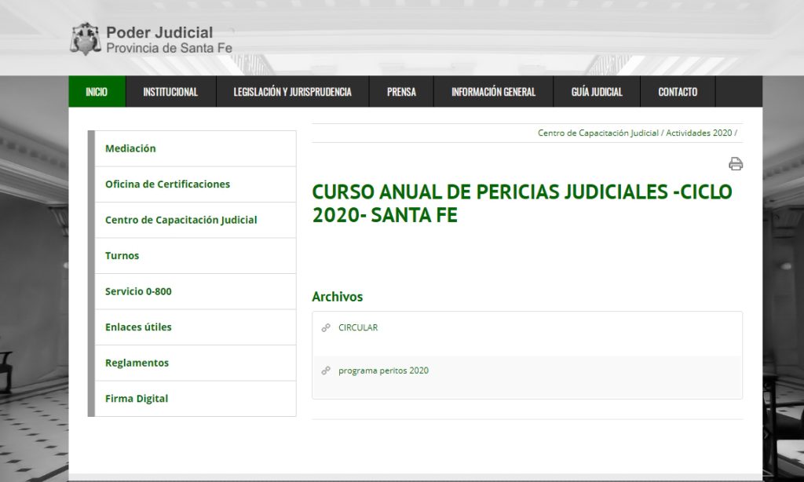Screen dimensions: 804x482
Task: Open Enlaces útiles from the sidebar
Action: point(138,327)
